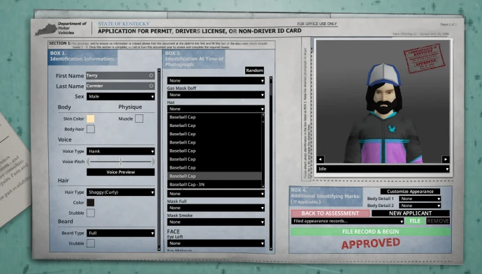This screenshot has width=482, height=274.
Task: Click the Voice Pitch slider's right arrow
Action: click(x=153, y=161)
